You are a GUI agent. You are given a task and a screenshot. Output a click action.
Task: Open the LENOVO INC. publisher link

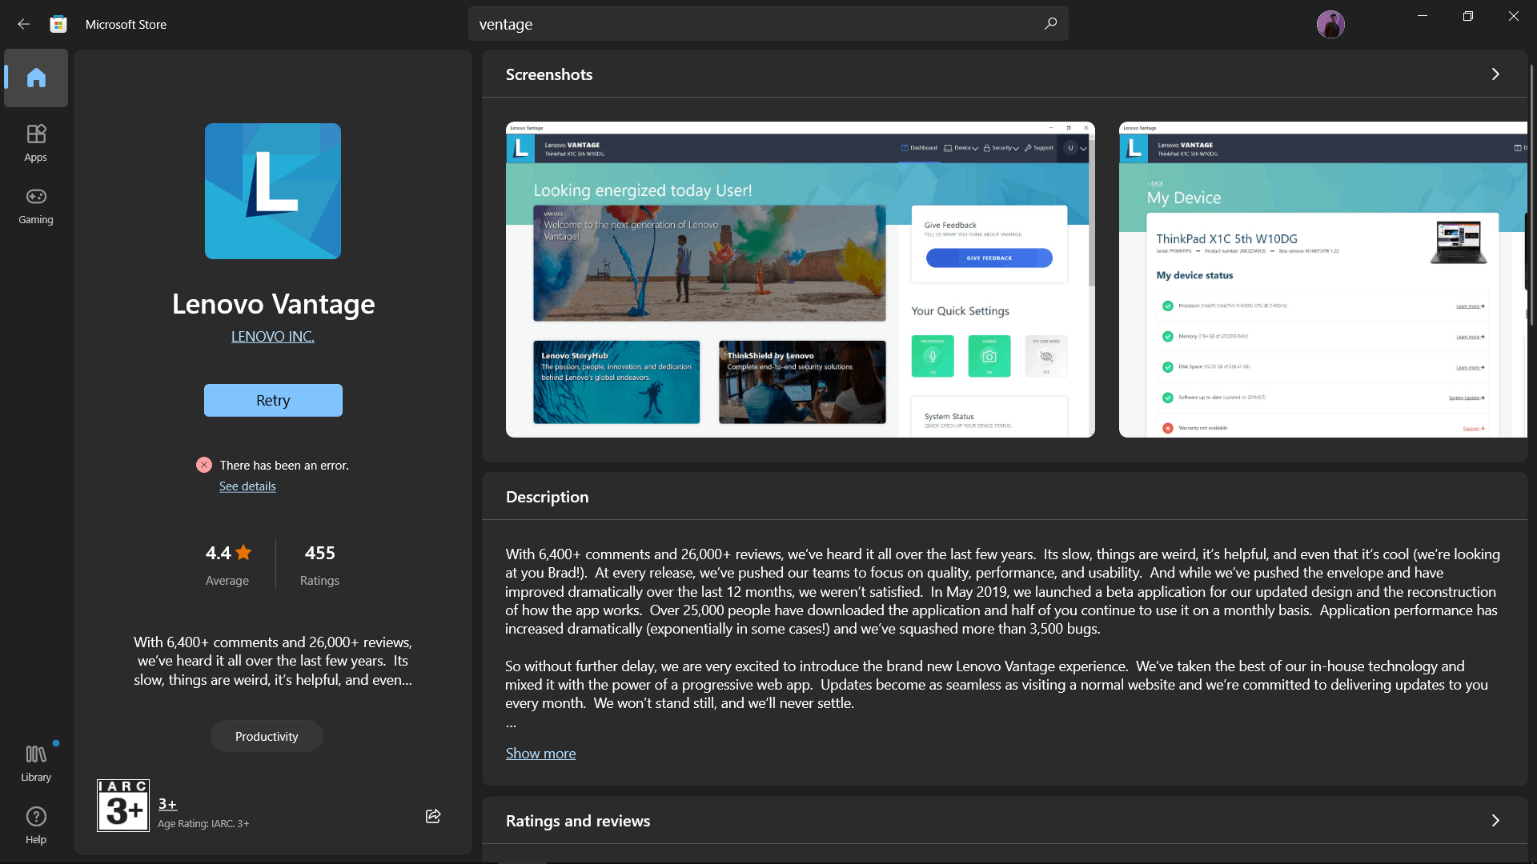pyautogui.click(x=273, y=337)
